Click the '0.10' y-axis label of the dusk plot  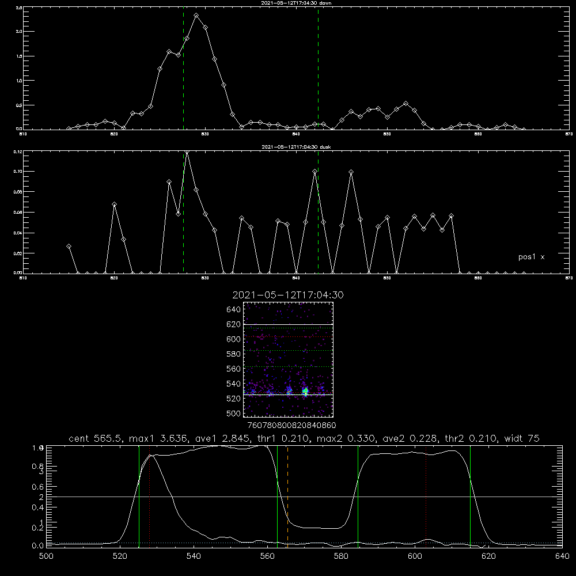tap(18, 172)
